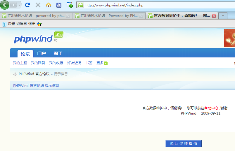
Task: Expand the 更多 green dropdown arrow
Action: [106, 63]
